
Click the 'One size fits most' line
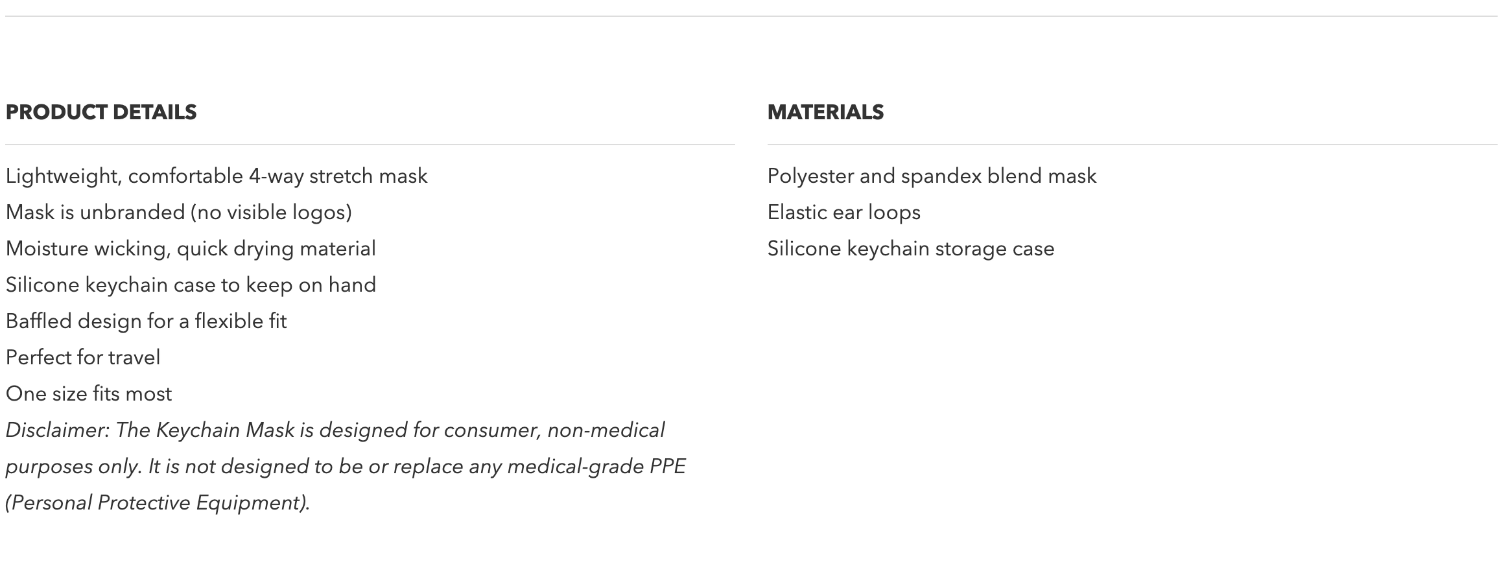pos(89,394)
